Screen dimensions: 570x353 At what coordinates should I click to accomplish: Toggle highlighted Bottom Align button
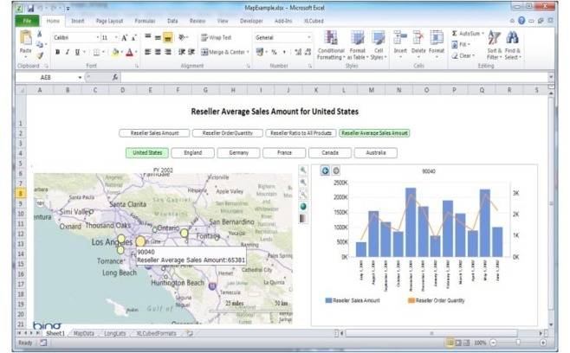[167, 37]
